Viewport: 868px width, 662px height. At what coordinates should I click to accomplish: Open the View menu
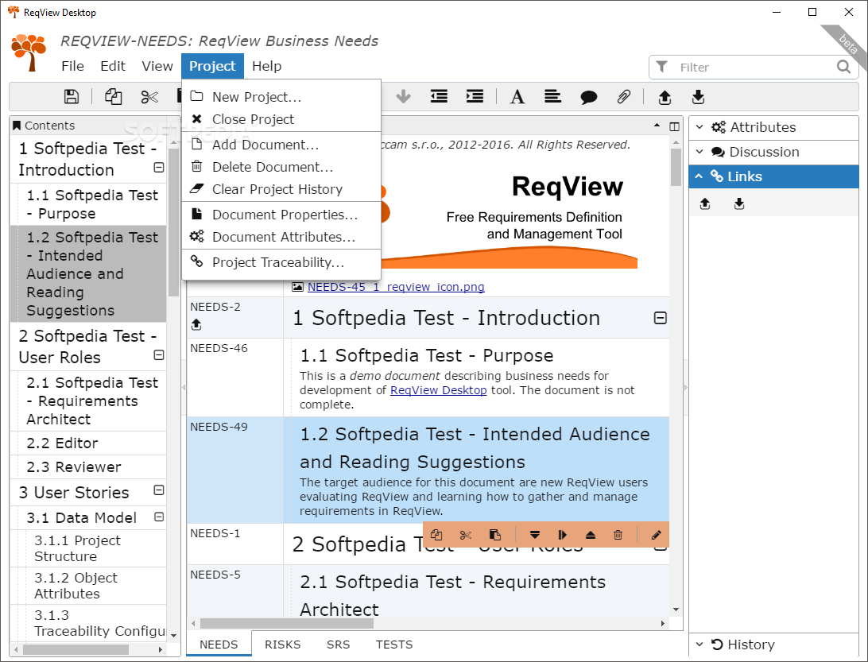[157, 66]
